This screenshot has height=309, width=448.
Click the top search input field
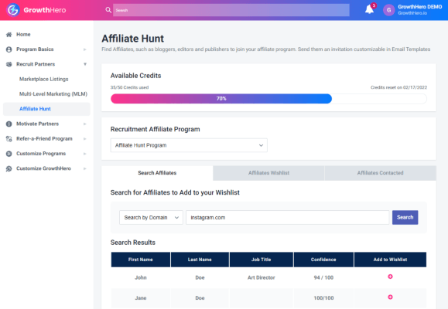click(231, 10)
